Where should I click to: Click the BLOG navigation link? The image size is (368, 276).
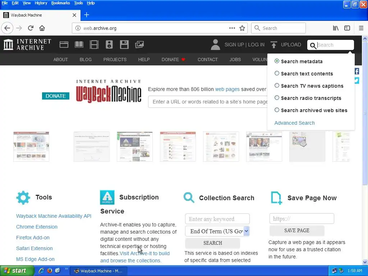coord(86,60)
